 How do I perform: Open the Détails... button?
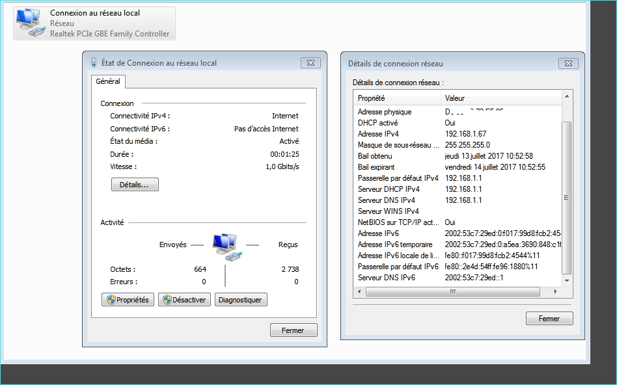[135, 185]
